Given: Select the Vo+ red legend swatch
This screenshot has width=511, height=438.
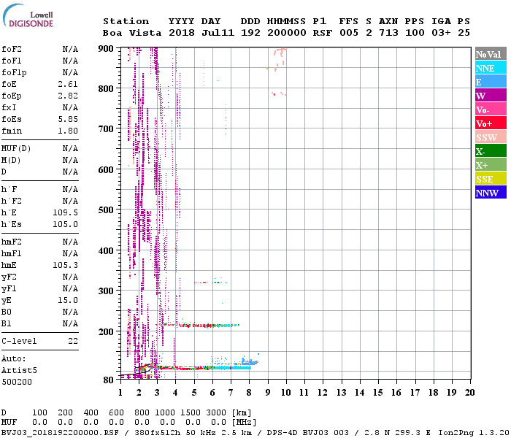Looking at the screenshot, I should coord(491,123).
